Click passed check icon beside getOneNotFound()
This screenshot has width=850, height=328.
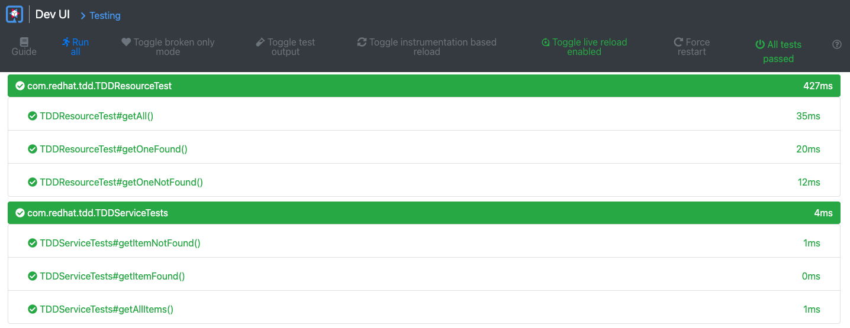[33, 182]
